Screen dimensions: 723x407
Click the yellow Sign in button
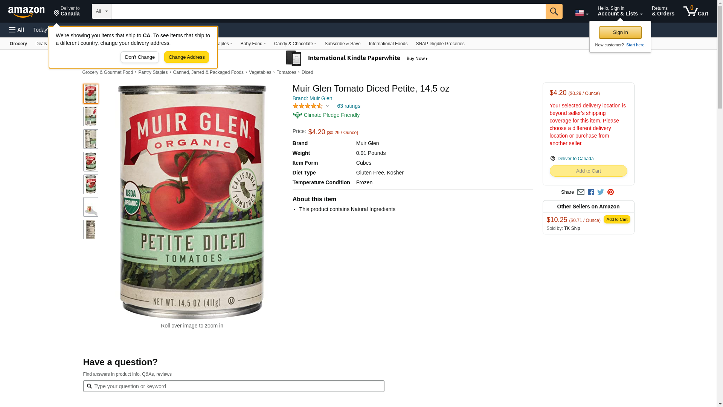click(x=620, y=32)
